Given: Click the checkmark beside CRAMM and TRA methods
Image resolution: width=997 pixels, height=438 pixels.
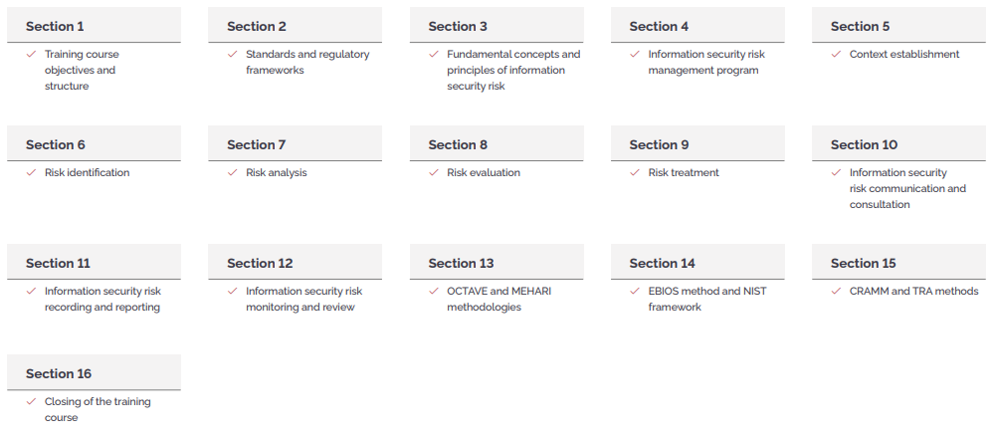Looking at the screenshot, I should point(836,291).
